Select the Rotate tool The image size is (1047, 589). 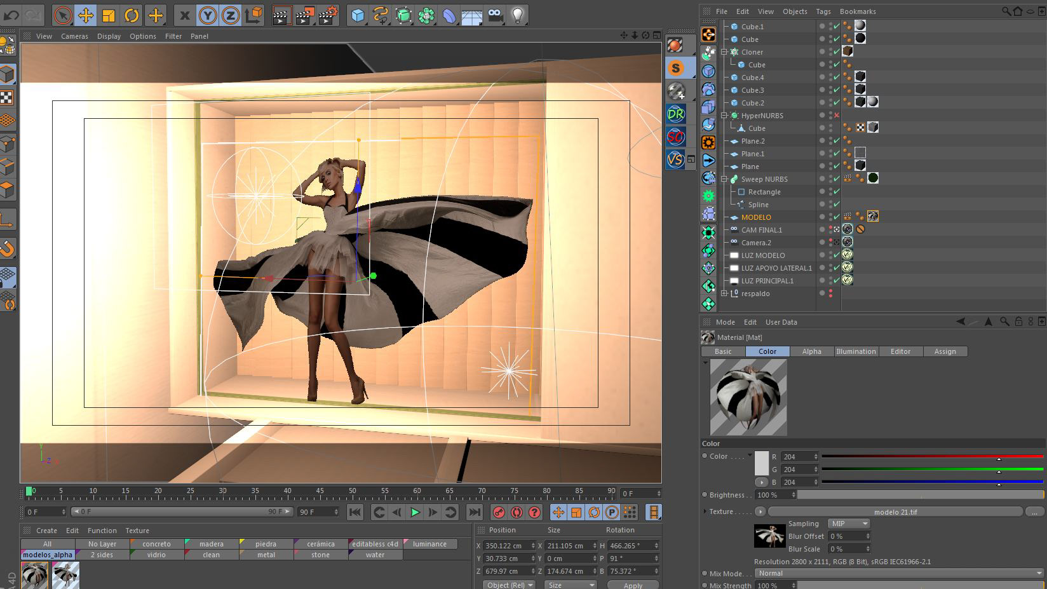tap(132, 15)
